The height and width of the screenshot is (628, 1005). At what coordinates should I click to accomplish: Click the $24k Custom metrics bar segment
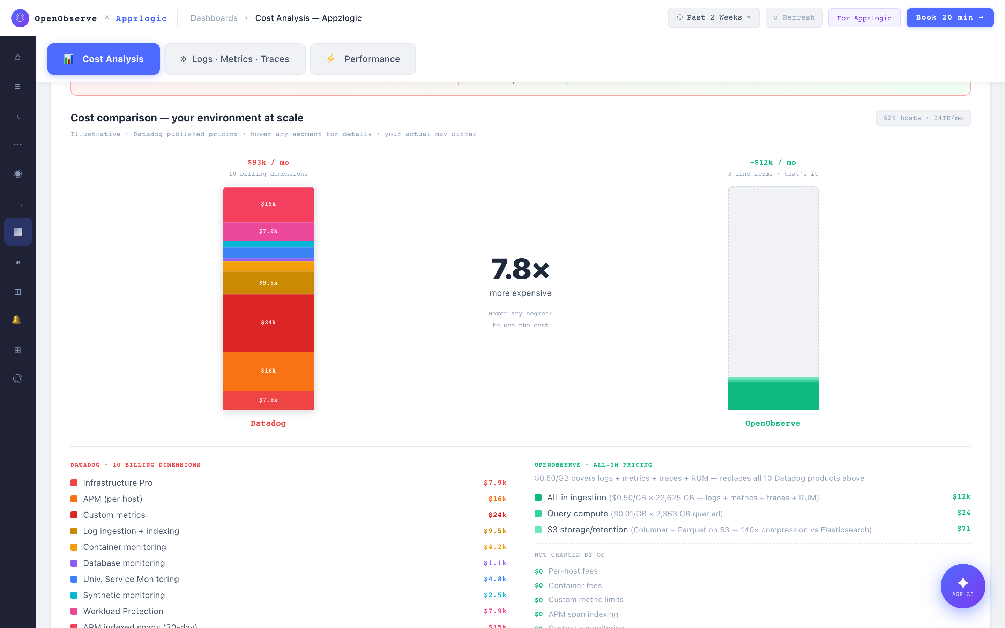[x=268, y=323]
